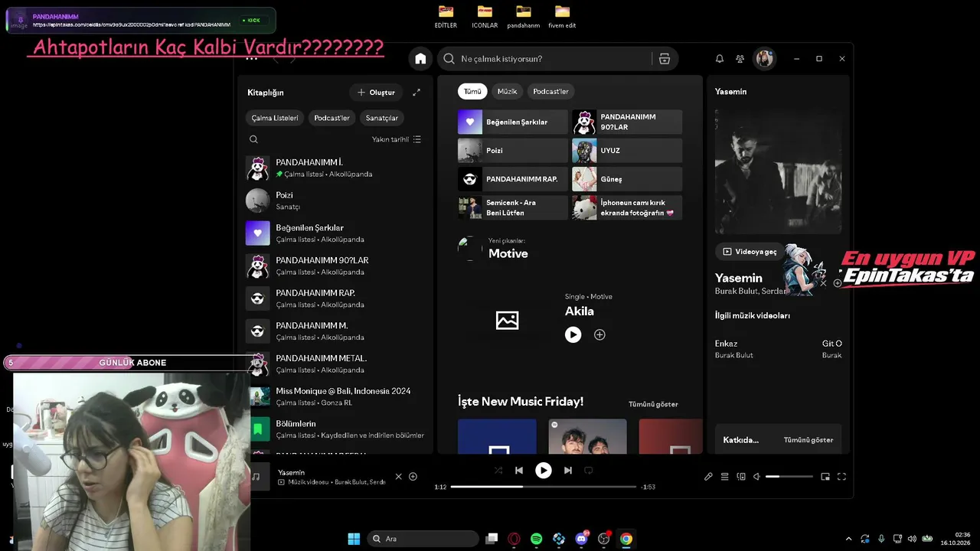Open PANDAHANIMM 90?LAR shortcut card
Image resolution: width=980 pixels, height=551 pixels.
click(x=627, y=122)
